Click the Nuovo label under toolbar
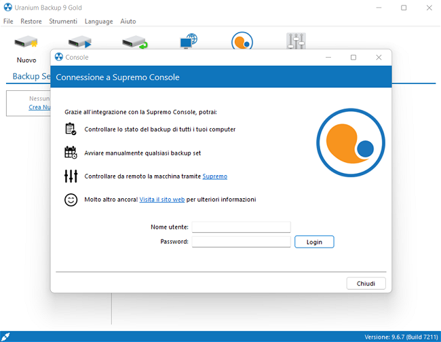The width and height of the screenshot is (441, 342). pos(26,60)
